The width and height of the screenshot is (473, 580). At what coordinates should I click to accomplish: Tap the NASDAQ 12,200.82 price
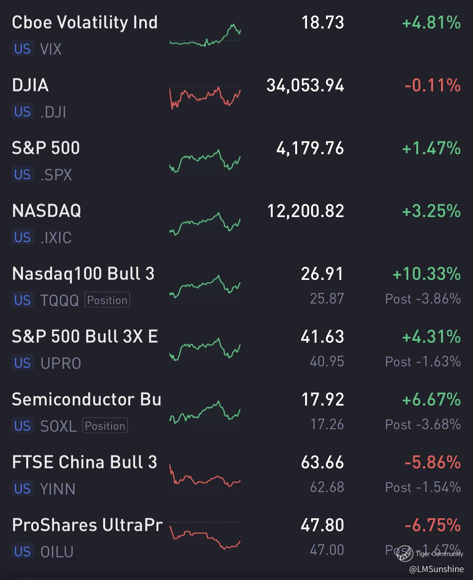[305, 211]
